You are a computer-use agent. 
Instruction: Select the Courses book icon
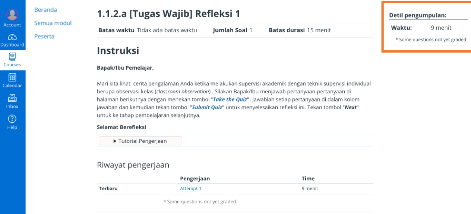[x=12, y=57]
